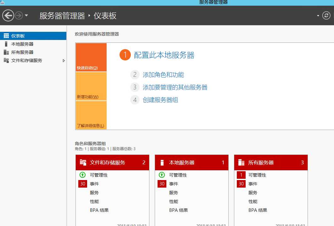Screen dimensions: 334x226
Task: Click the 文件和存储服务 tile header icon
Action: tap(83, 162)
